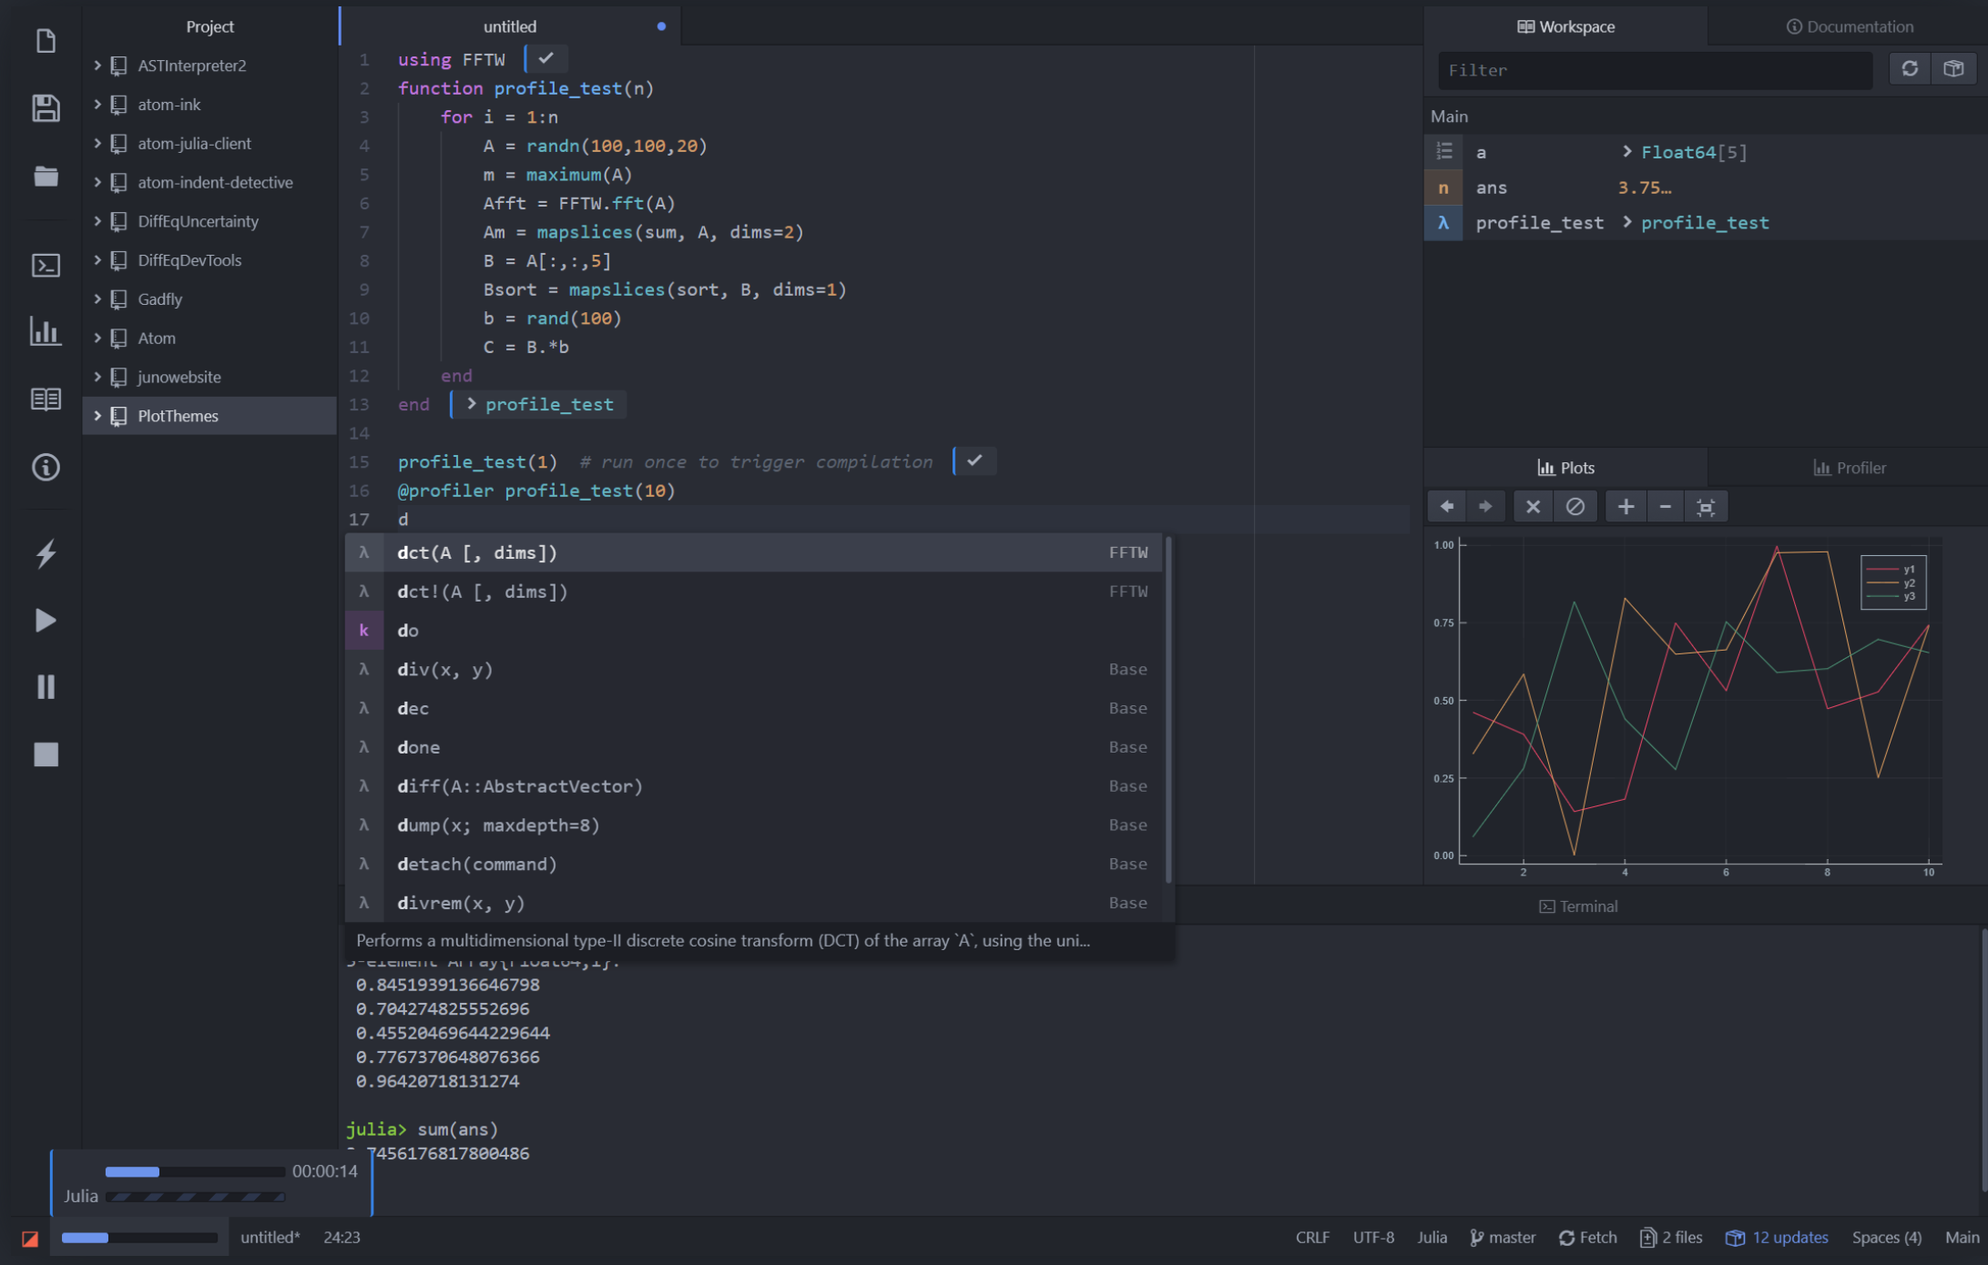The height and width of the screenshot is (1265, 1988).
Task: Click the master git branch indicator
Action: coord(1503,1238)
